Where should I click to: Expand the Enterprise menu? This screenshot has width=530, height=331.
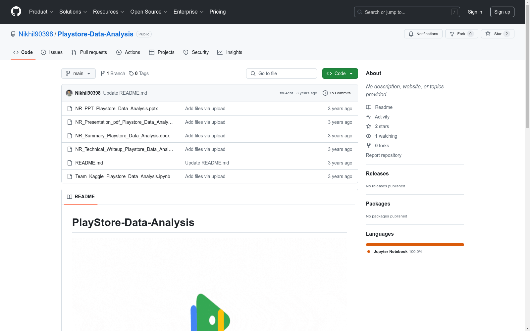pos(188,12)
